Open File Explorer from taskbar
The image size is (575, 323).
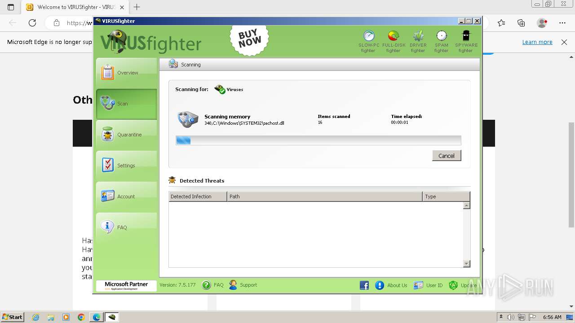click(51, 317)
